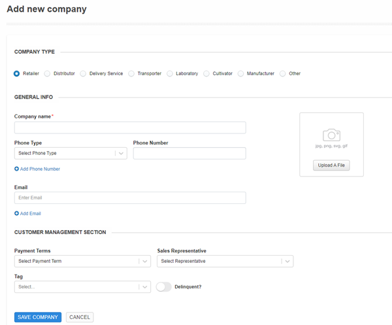Click the Tag dropdown chevron arrow
Viewport: 392px width, 325px height.
[145, 287]
